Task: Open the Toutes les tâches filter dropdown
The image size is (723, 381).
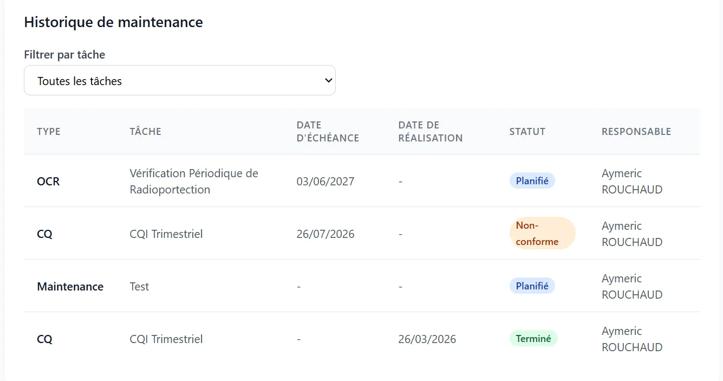Action: point(180,81)
